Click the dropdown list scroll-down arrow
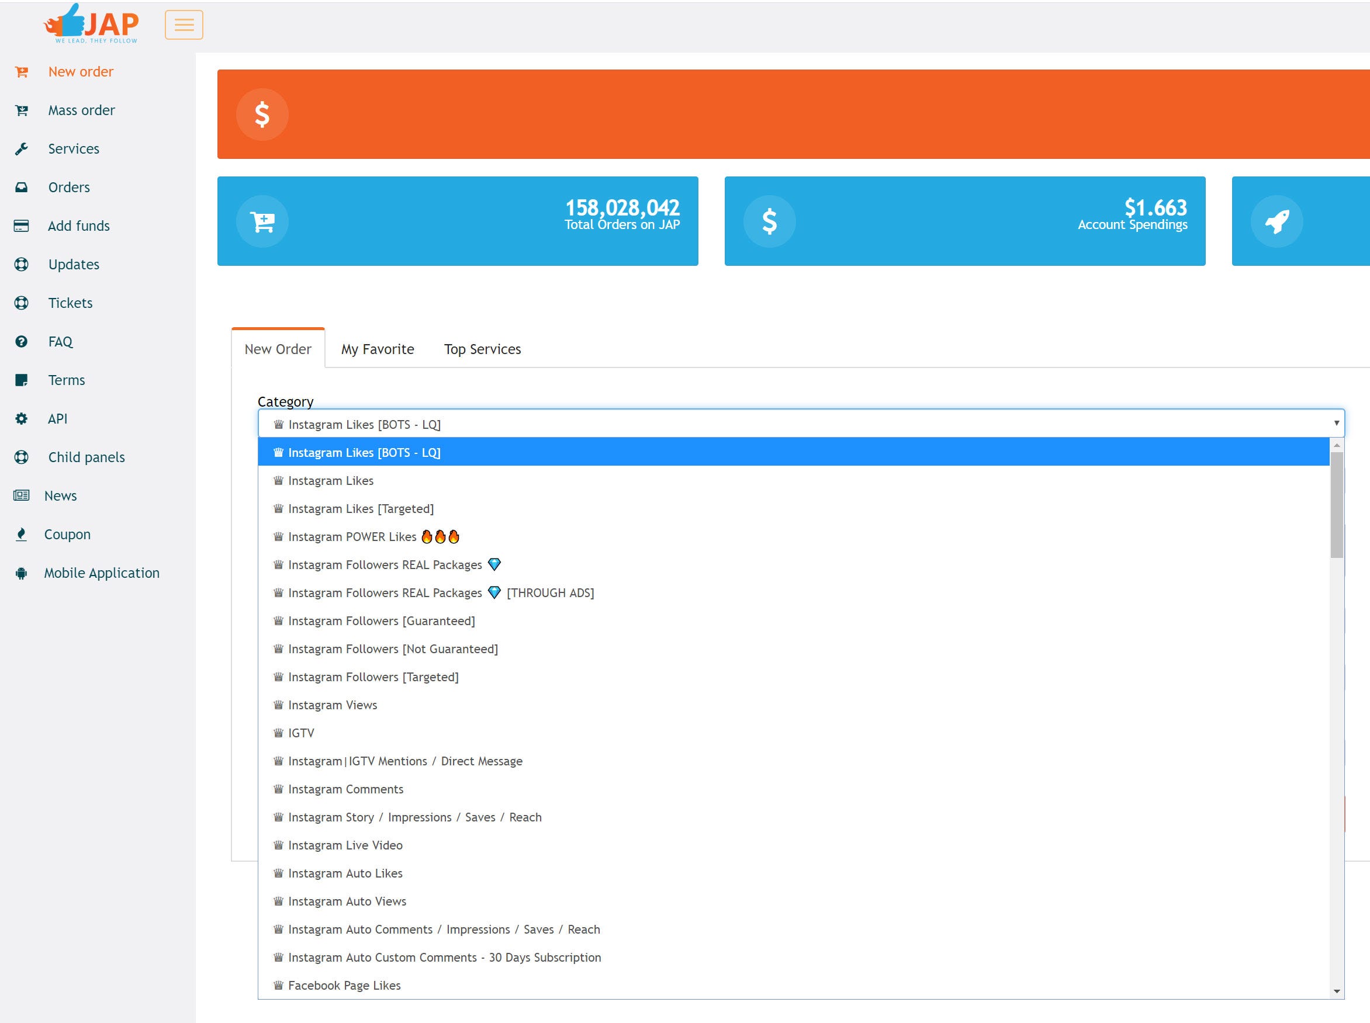The image size is (1370, 1023). (1337, 991)
